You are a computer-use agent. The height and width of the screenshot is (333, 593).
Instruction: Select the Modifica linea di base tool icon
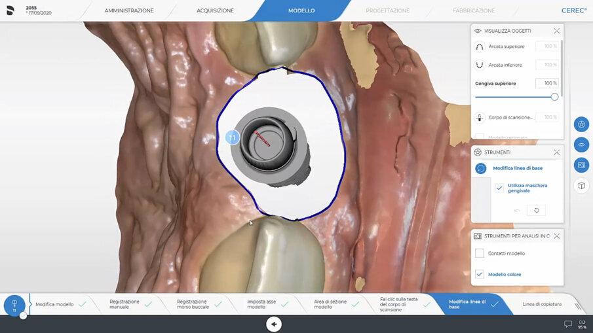[x=481, y=168]
